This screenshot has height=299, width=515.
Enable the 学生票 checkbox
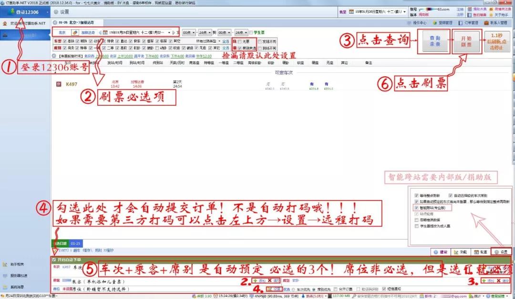[x=250, y=31]
